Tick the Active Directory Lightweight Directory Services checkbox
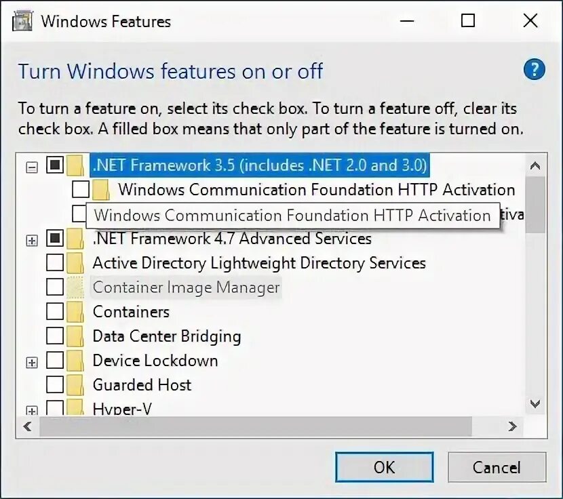This screenshot has height=499, width=563. point(55,262)
